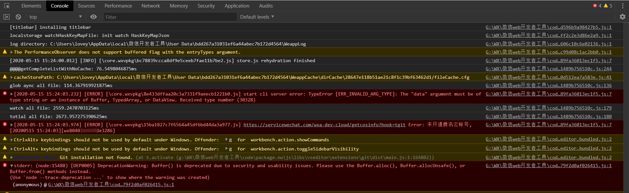Open the servicewechat getcosinfo URL link
Image resolution: width=629 pixels, height=193 pixels.
(324, 125)
